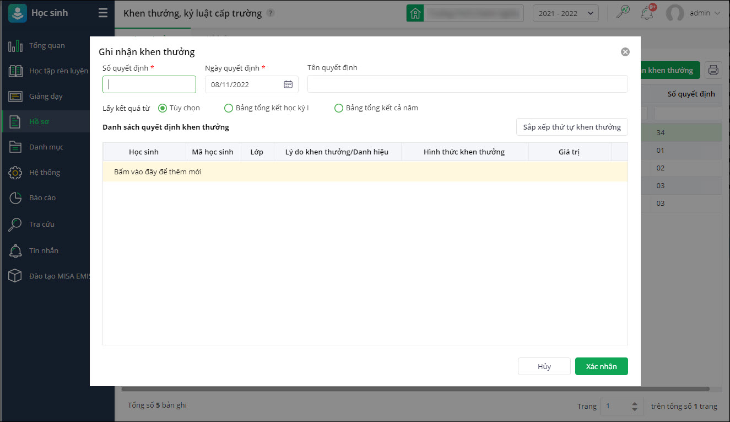Image resolution: width=730 pixels, height=422 pixels.
Task: Open the calendar date picker icon
Action: pyautogui.click(x=288, y=84)
